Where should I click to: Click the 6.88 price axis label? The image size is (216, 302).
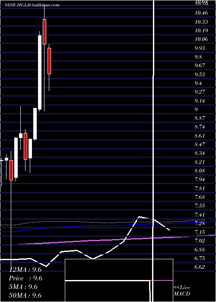tap(200, 250)
